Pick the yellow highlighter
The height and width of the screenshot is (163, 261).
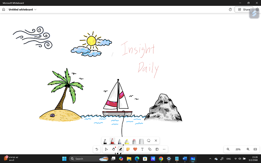point(127,141)
